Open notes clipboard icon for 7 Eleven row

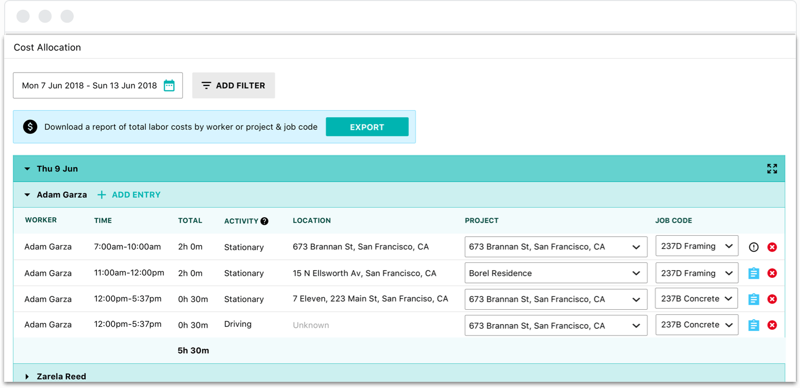[754, 299]
